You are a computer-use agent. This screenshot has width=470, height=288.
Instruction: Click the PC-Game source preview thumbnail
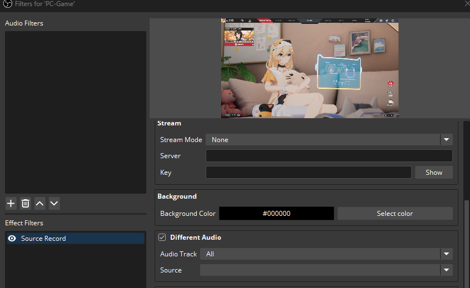(x=310, y=68)
